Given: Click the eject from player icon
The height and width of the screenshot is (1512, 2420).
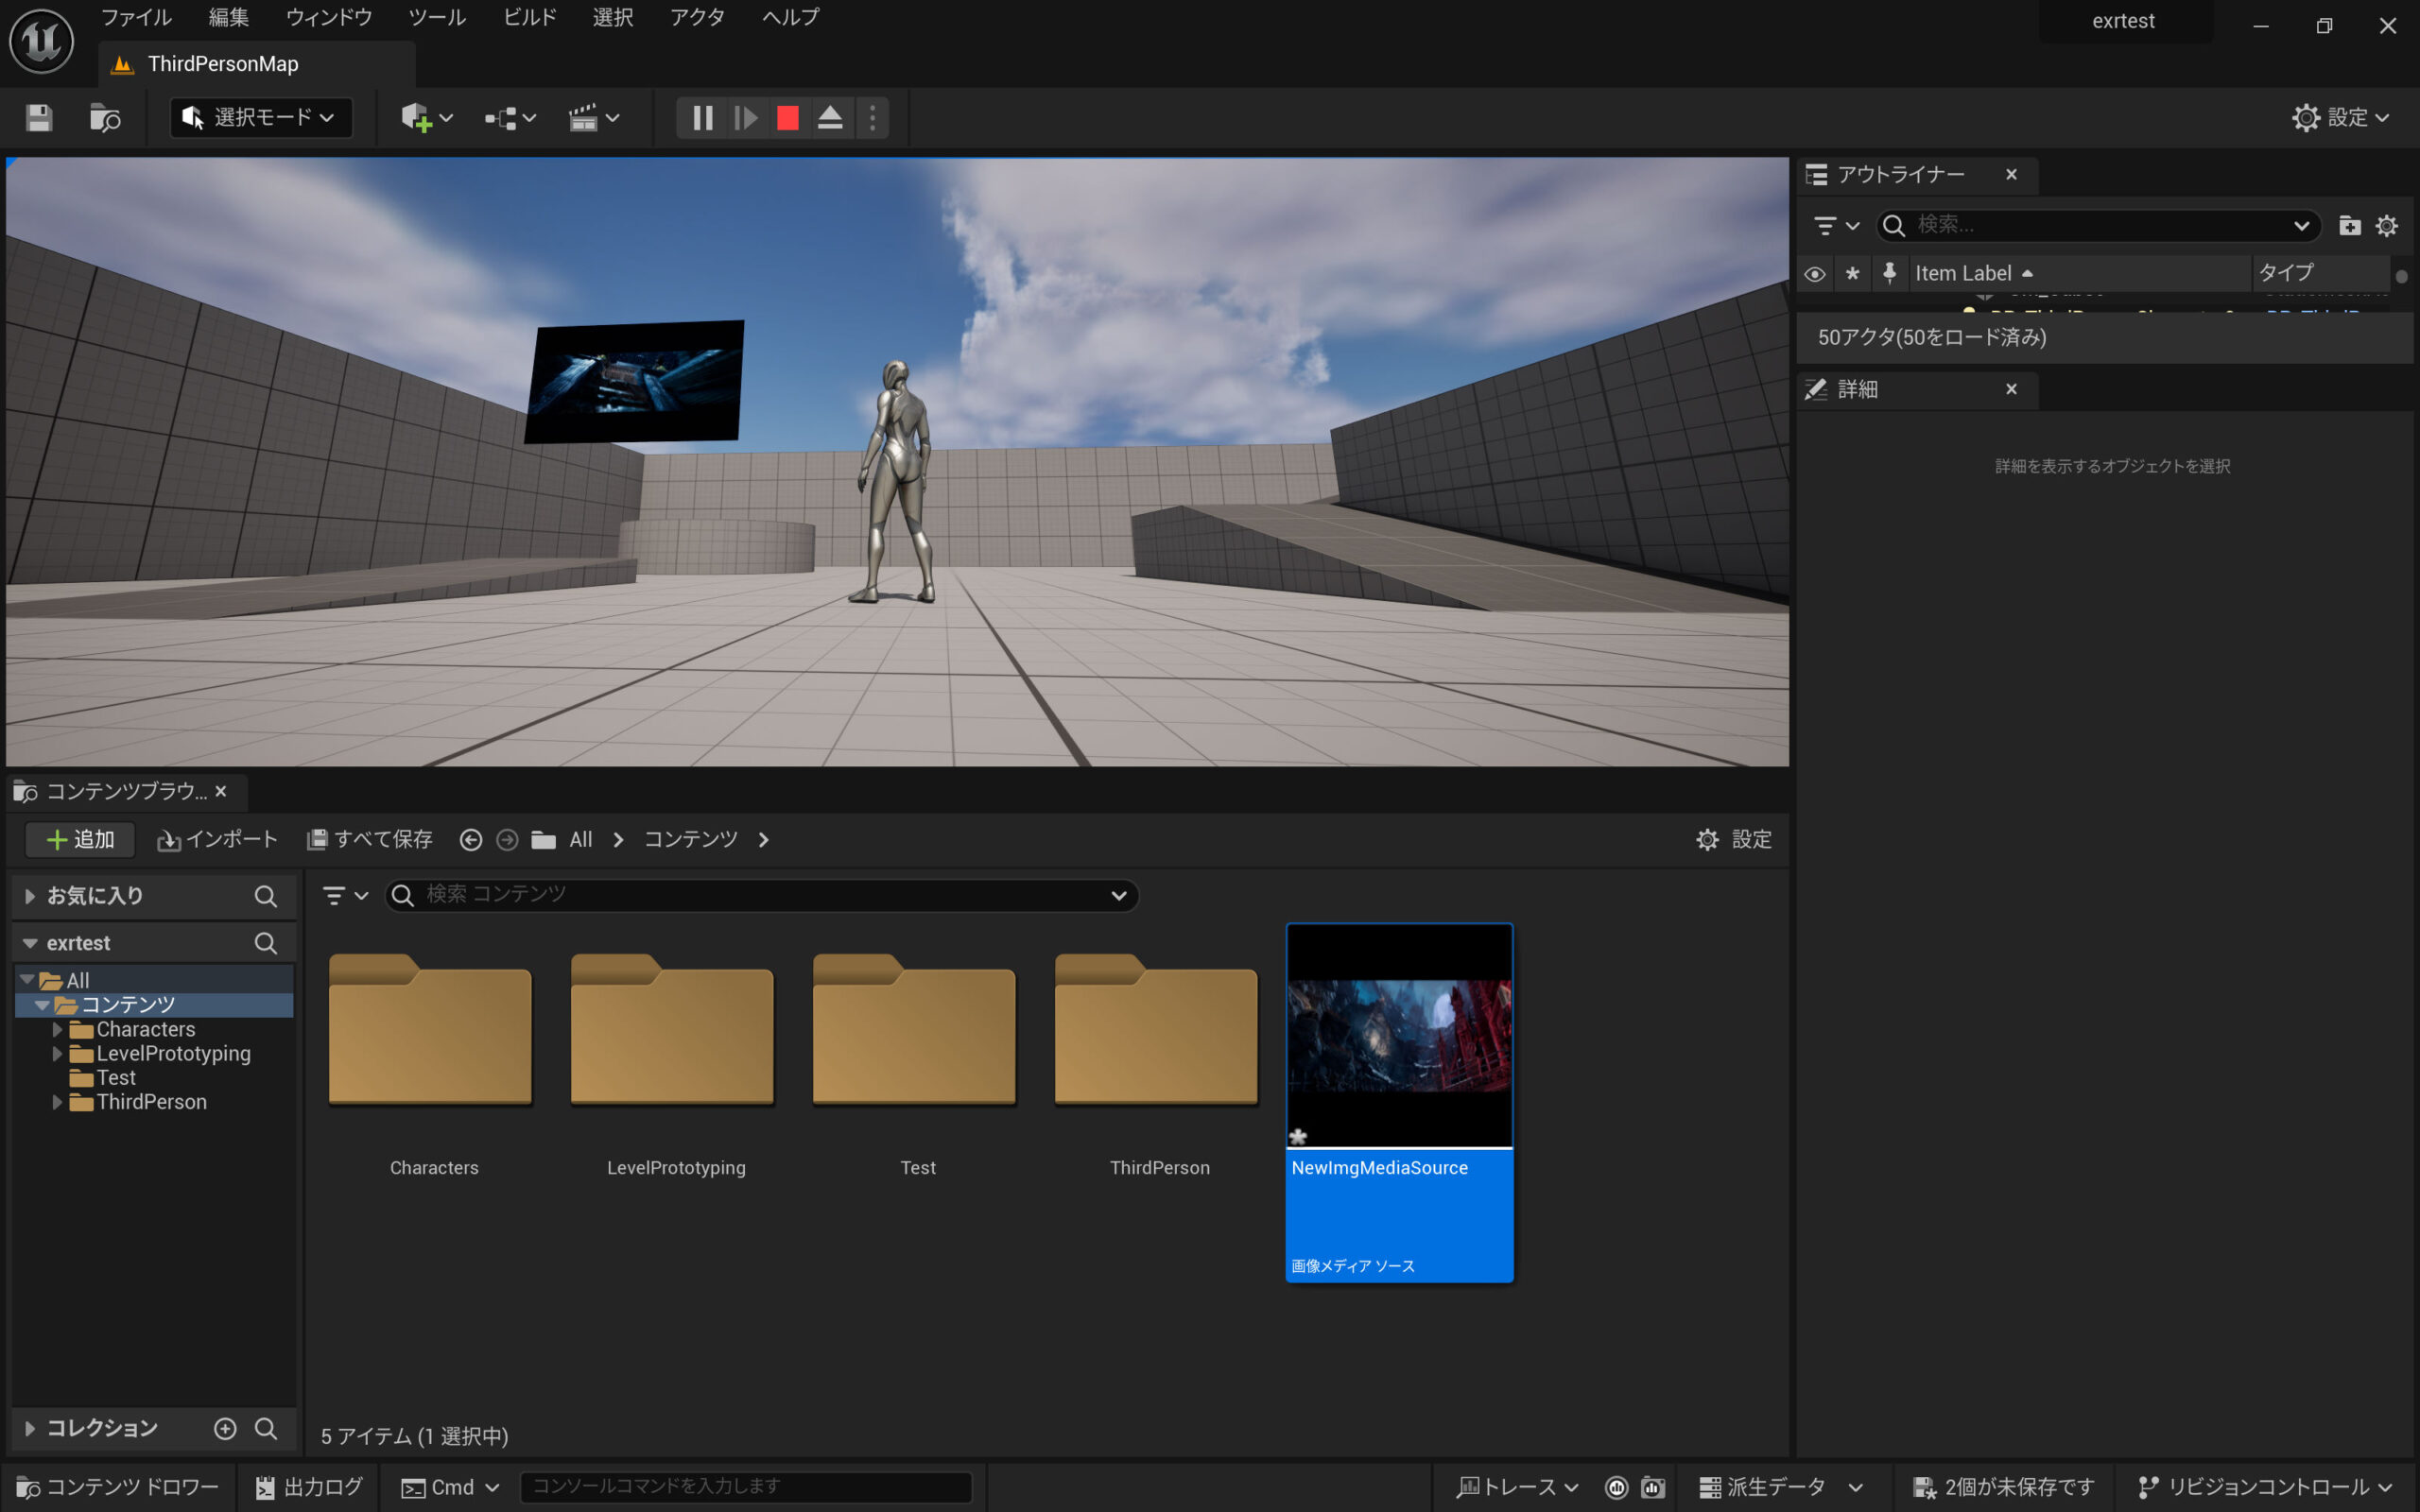Looking at the screenshot, I should 830,118.
